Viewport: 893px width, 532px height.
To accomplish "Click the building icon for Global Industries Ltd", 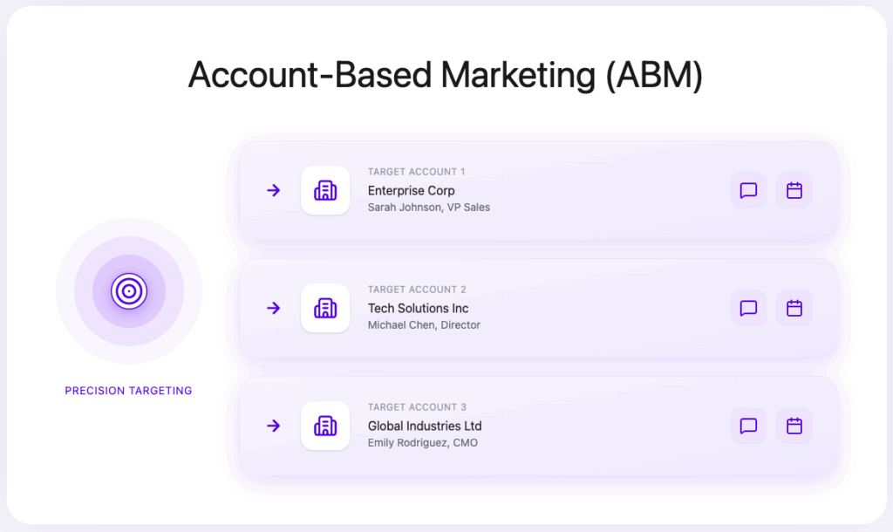I will pos(325,426).
